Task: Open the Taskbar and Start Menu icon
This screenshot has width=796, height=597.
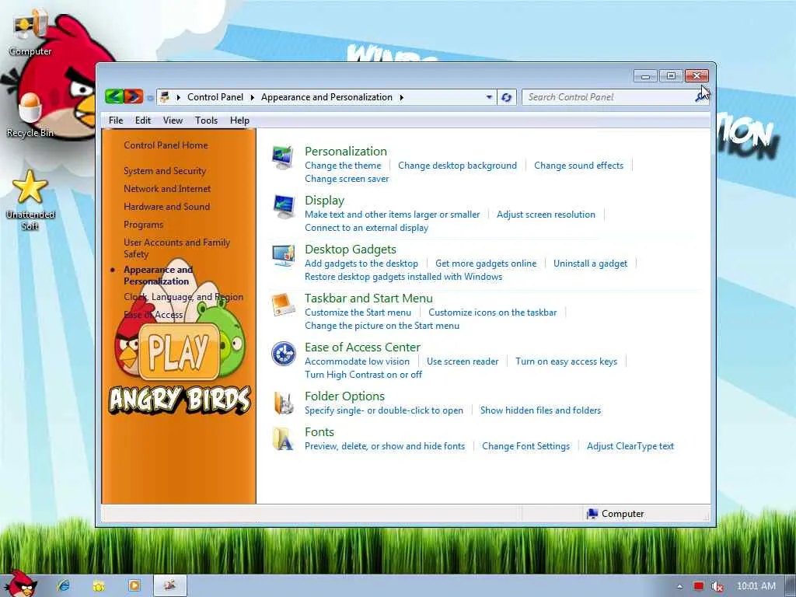Action: (x=283, y=305)
